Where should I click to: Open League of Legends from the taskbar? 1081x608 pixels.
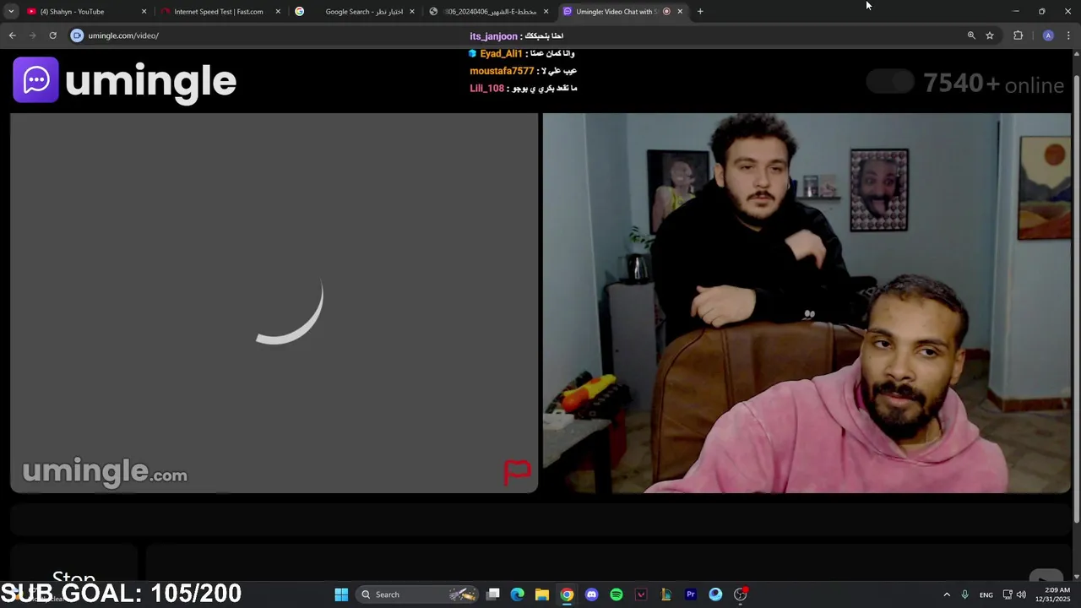click(x=665, y=594)
